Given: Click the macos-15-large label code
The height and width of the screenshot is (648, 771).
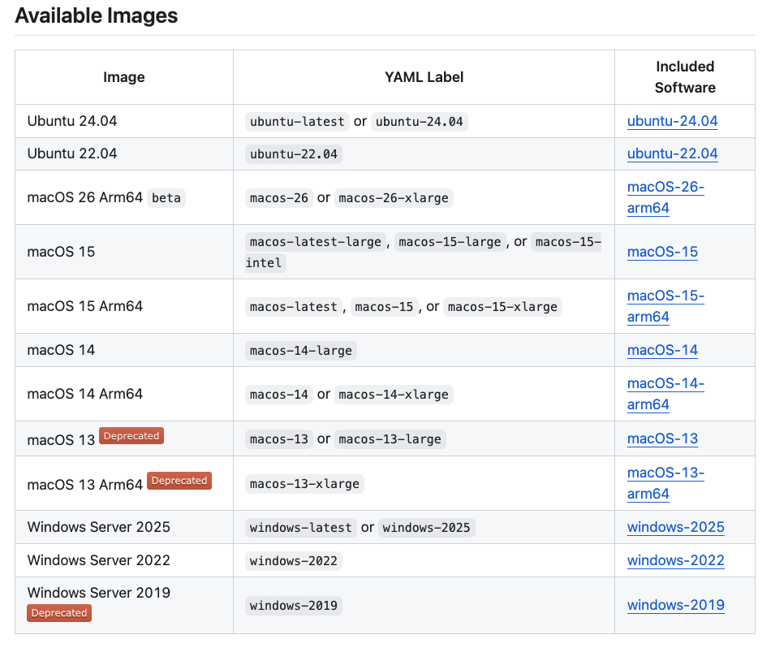Looking at the screenshot, I should 450,242.
